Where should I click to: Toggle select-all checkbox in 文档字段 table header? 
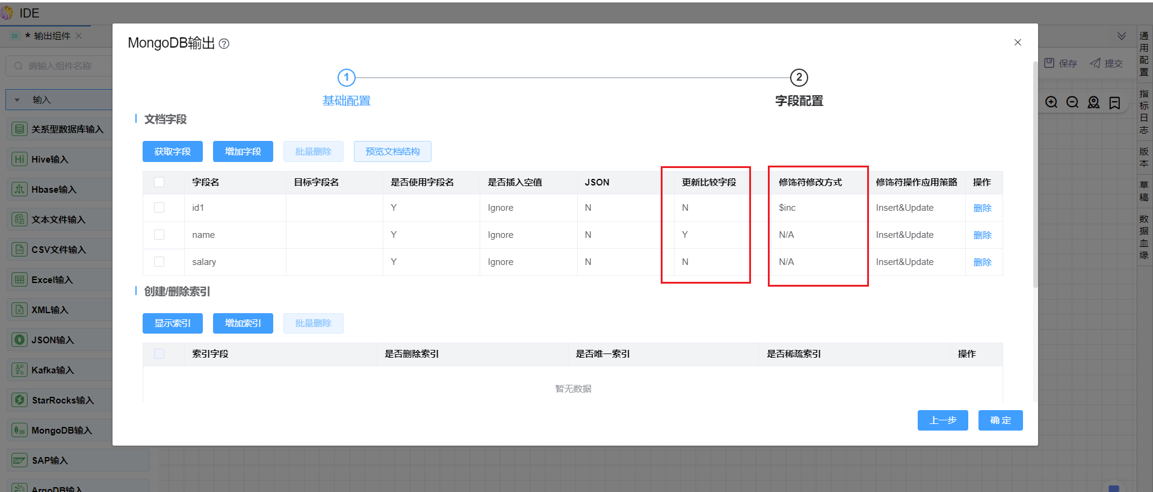click(159, 182)
